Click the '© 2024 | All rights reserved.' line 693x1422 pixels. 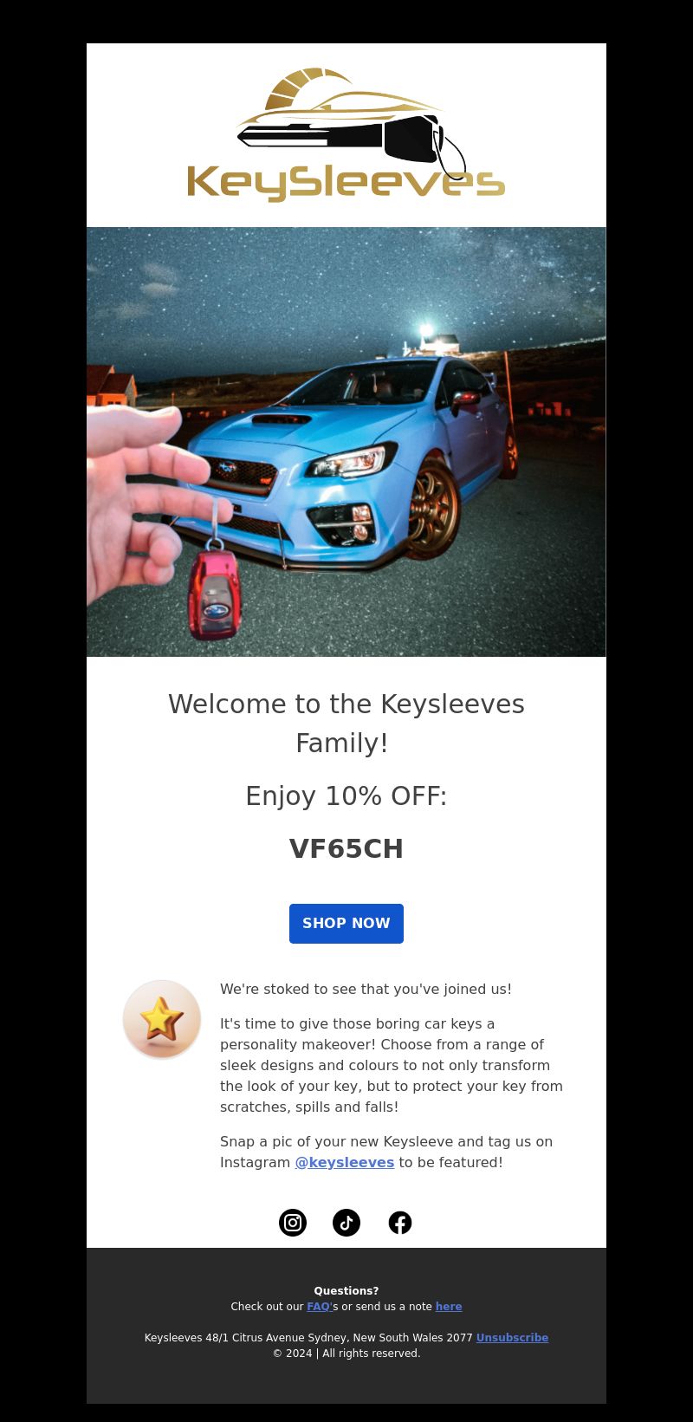click(x=346, y=1354)
